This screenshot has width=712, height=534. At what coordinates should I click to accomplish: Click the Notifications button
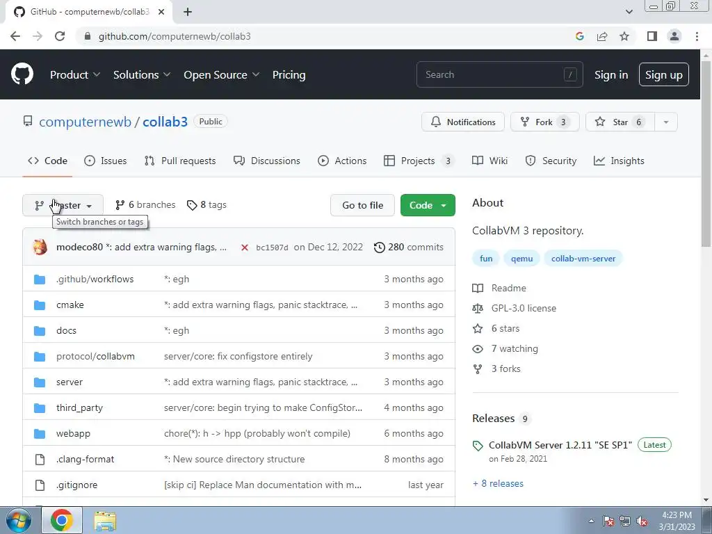462,122
